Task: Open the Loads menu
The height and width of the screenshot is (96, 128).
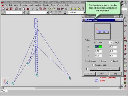Action: 31,5
